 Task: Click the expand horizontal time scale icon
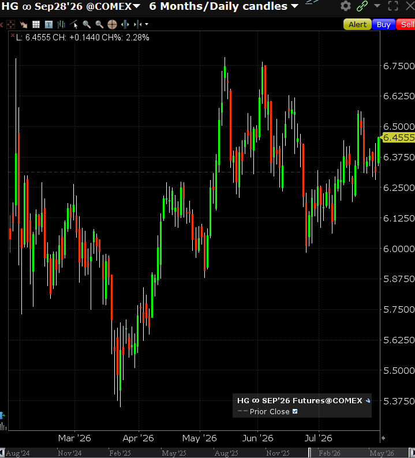click(125, 25)
